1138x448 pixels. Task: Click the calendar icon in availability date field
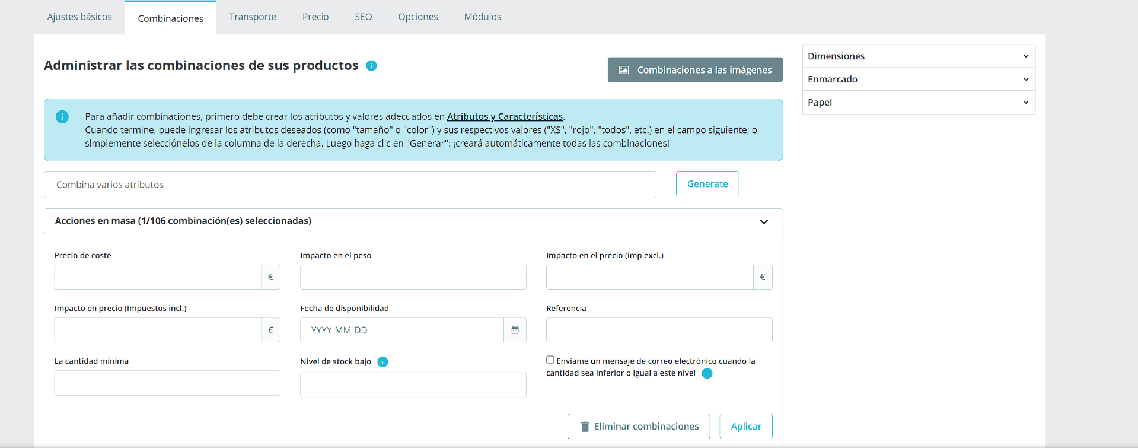coord(515,330)
